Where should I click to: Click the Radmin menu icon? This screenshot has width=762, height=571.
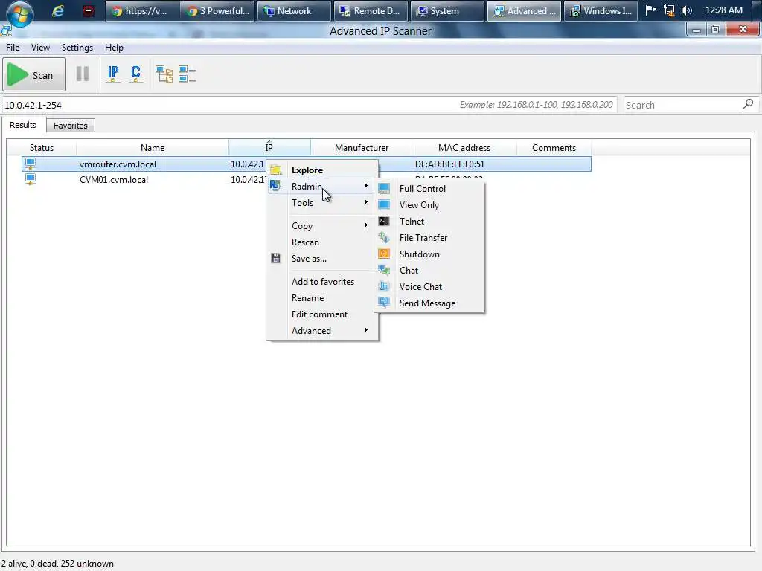[275, 185]
